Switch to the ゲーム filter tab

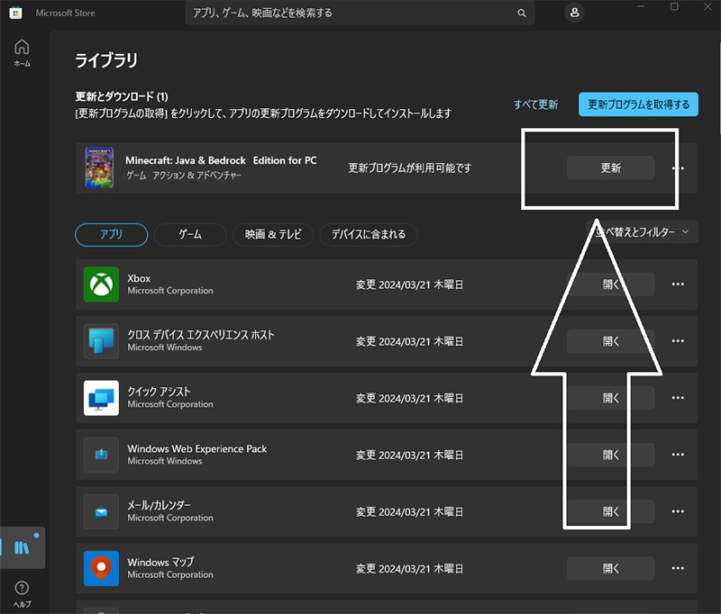pos(189,234)
